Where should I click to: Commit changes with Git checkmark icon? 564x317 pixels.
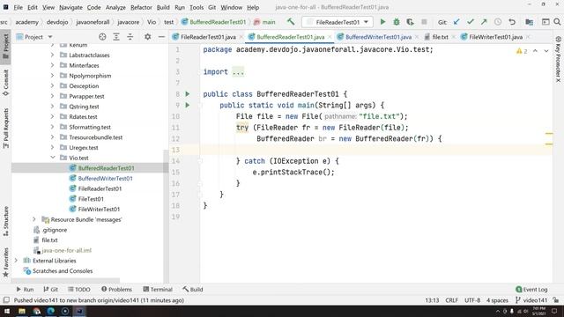click(470, 22)
